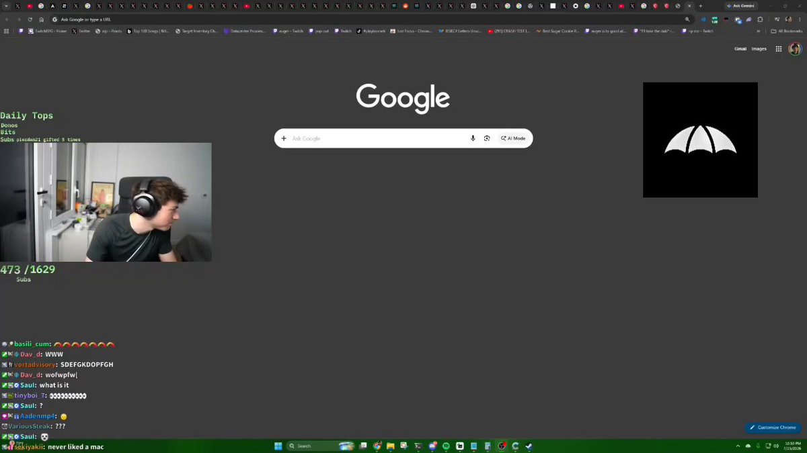
Task: Click the Customize Chrome button
Action: pos(773,427)
